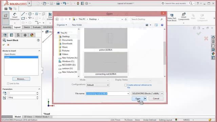Select the Line sketch tool
The width and height of the screenshot is (217, 122).
(x=23, y=14)
